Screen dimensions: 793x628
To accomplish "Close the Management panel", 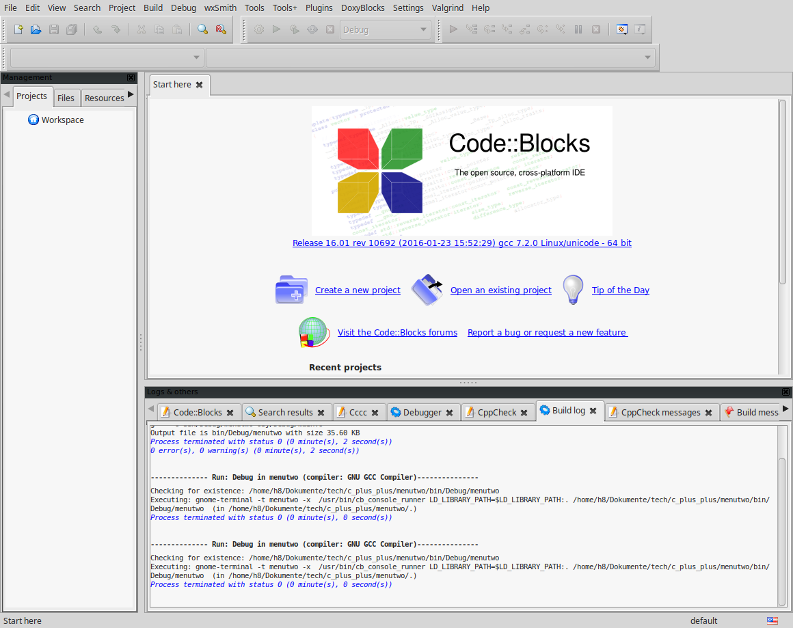I will [x=131, y=78].
